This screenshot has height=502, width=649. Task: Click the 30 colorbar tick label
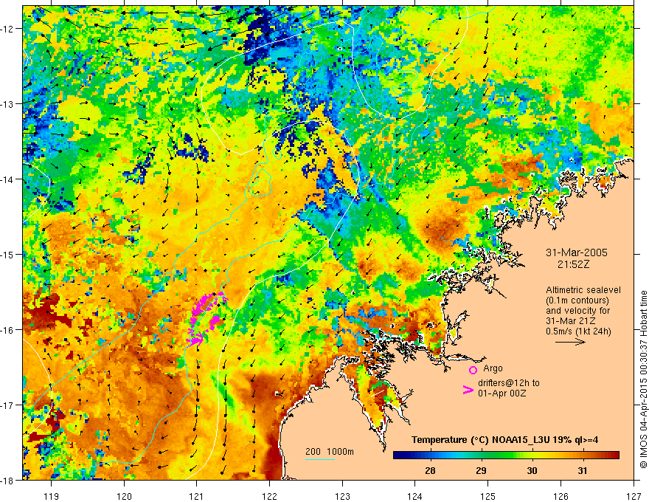coord(532,470)
